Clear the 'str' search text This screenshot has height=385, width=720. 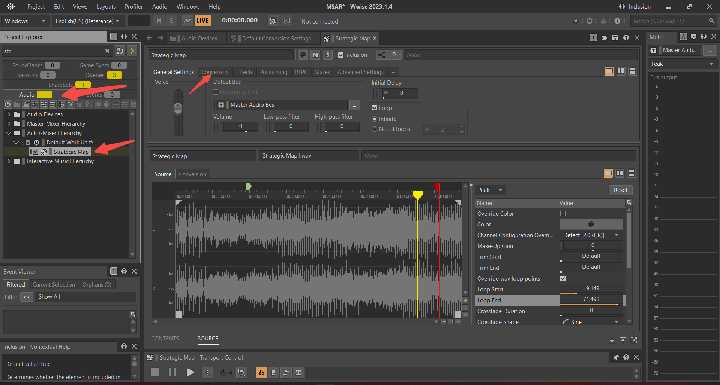pos(107,51)
